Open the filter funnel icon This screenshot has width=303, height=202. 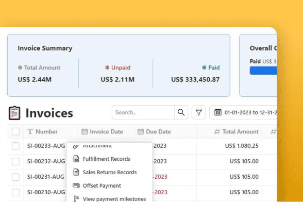coord(199,112)
